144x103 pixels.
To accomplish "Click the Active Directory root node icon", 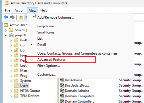I will tap(6, 25).
